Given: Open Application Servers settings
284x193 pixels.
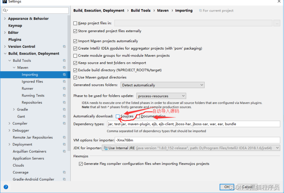Looking at the screenshot, I should click(29, 158).
